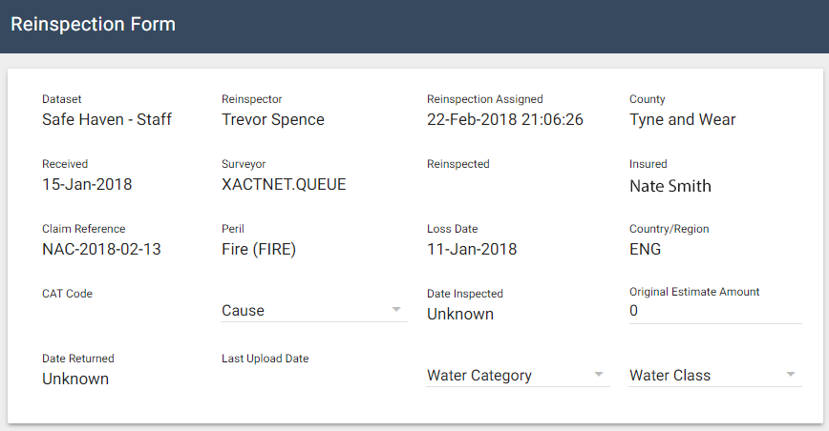The height and width of the screenshot is (431, 829).
Task: Click insured name Nate Smith
Action: (670, 187)
